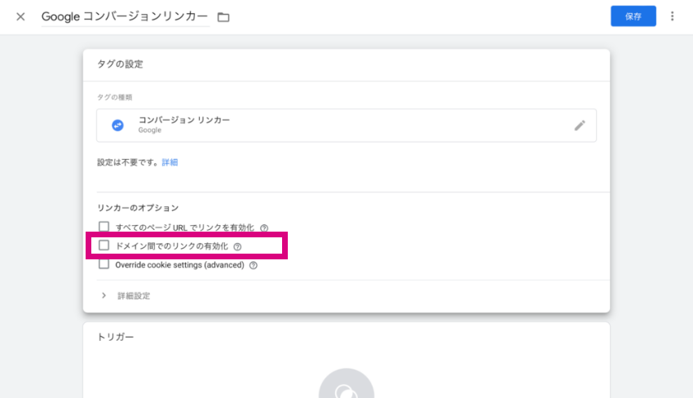The height and width of the screenshot is (398, 693).
Task: Open the three-dot more options menu
Action: pyautogui.click(x=672, y=16)
